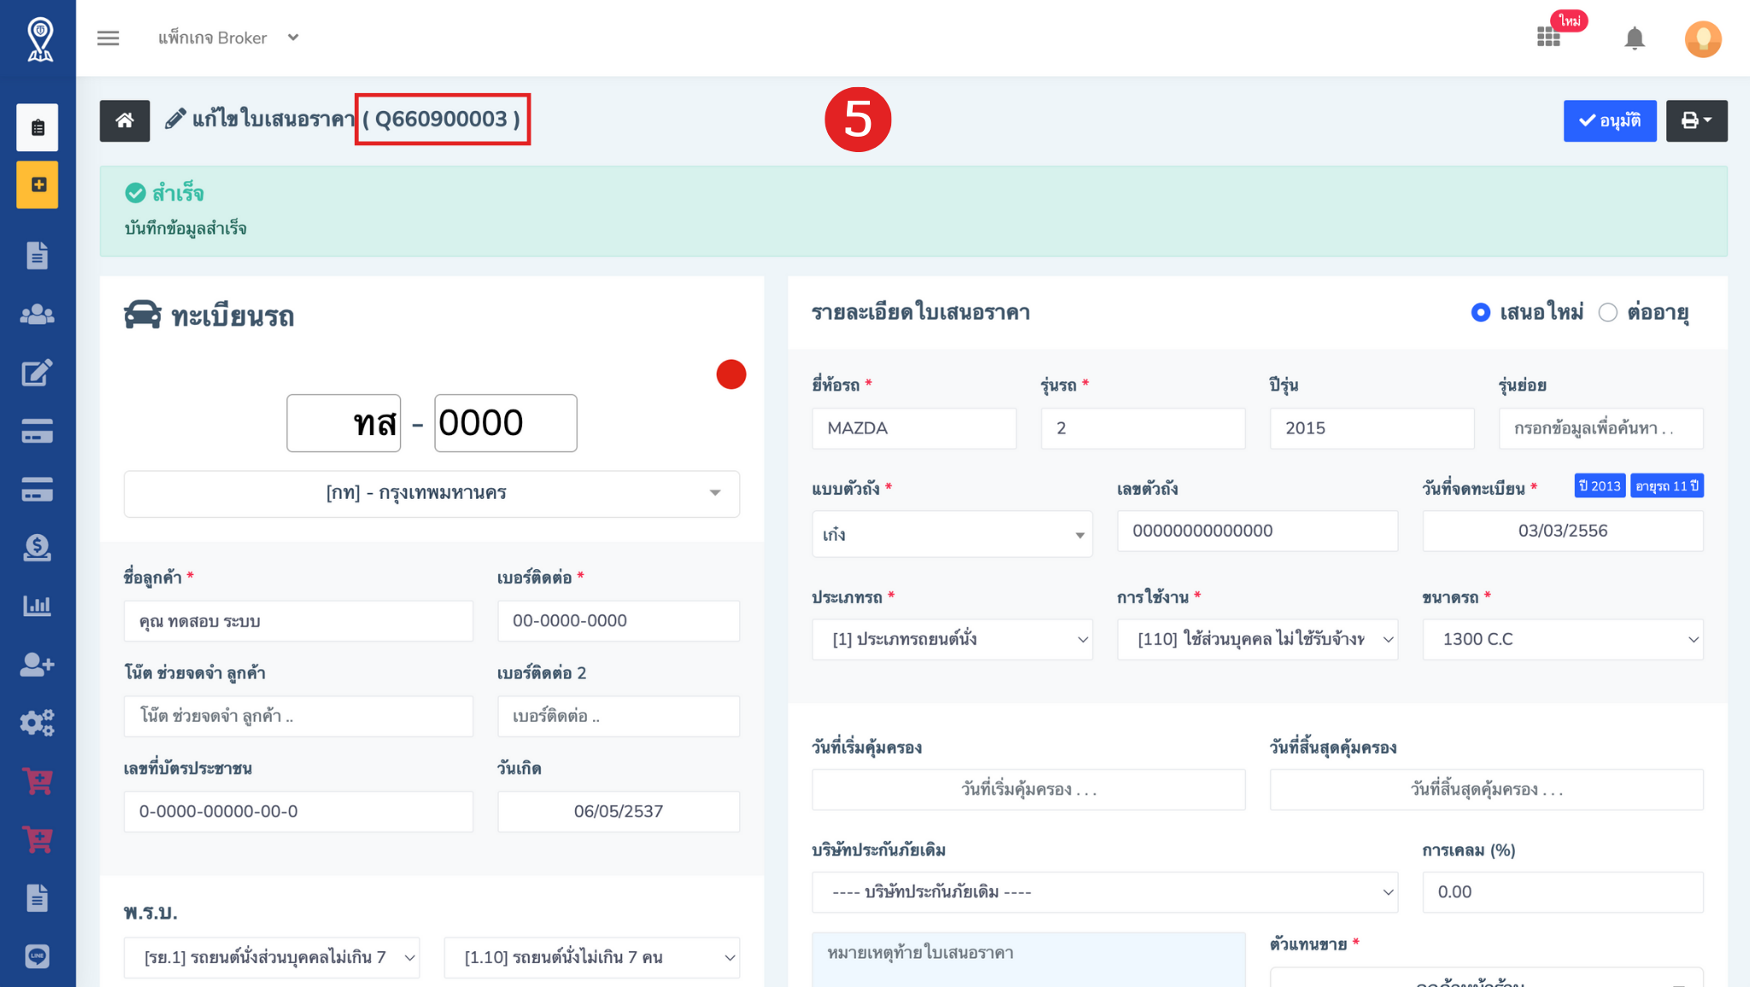The image size is (1750, 987).
Task: Click the plate number field 0000
Action: click(x=506, y=423)
